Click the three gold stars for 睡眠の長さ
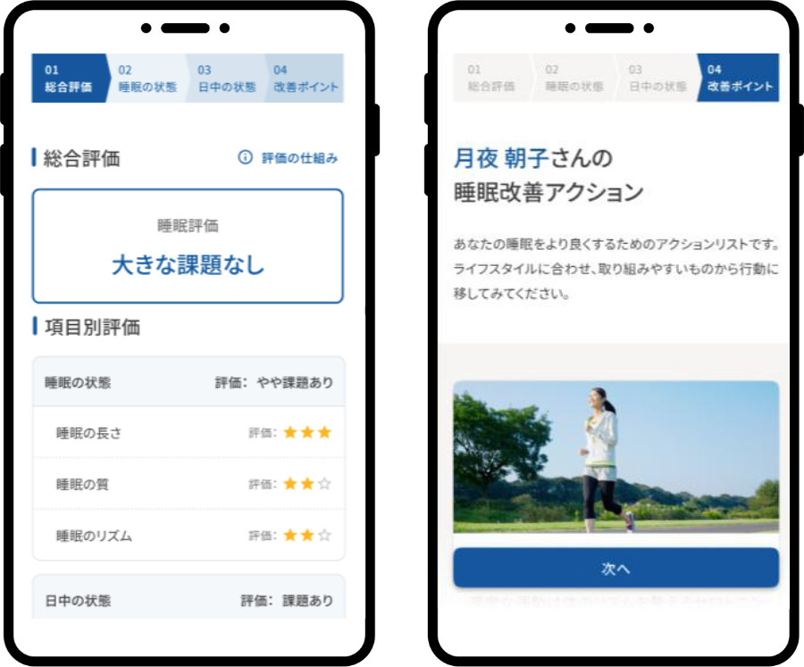The height and width of the screenshot is (667, 804). (x=306, y=433)
